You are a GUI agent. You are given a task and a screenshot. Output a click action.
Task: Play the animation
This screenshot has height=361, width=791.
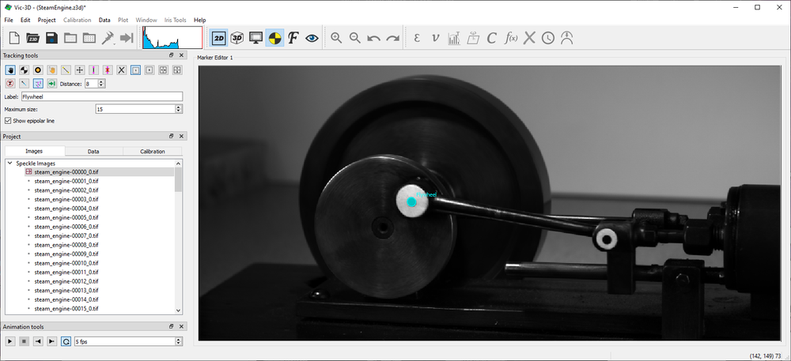point(9,341)
